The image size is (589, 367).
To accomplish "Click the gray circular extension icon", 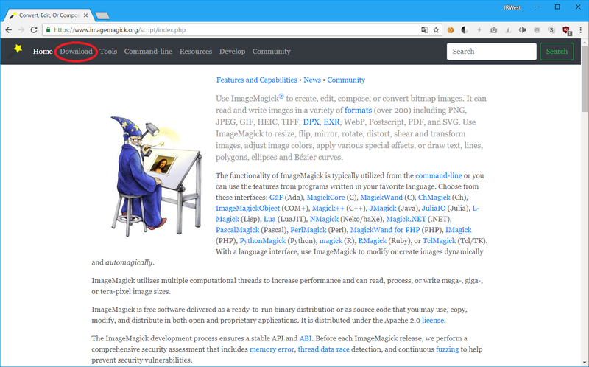I will click(x=537, y=30).
